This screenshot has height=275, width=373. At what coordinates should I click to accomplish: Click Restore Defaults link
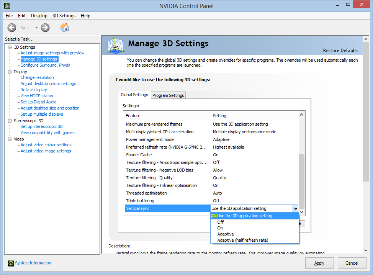(x=340, y=51)
